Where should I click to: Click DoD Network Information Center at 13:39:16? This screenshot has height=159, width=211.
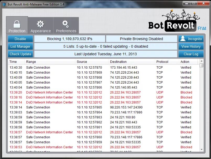point(50,97)
